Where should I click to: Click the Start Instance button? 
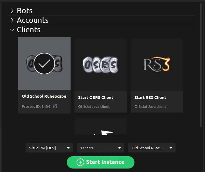point(101,162)
